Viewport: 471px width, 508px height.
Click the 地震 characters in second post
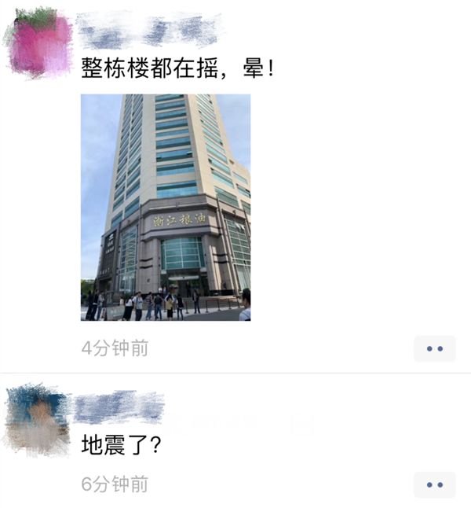pos(103,444)
